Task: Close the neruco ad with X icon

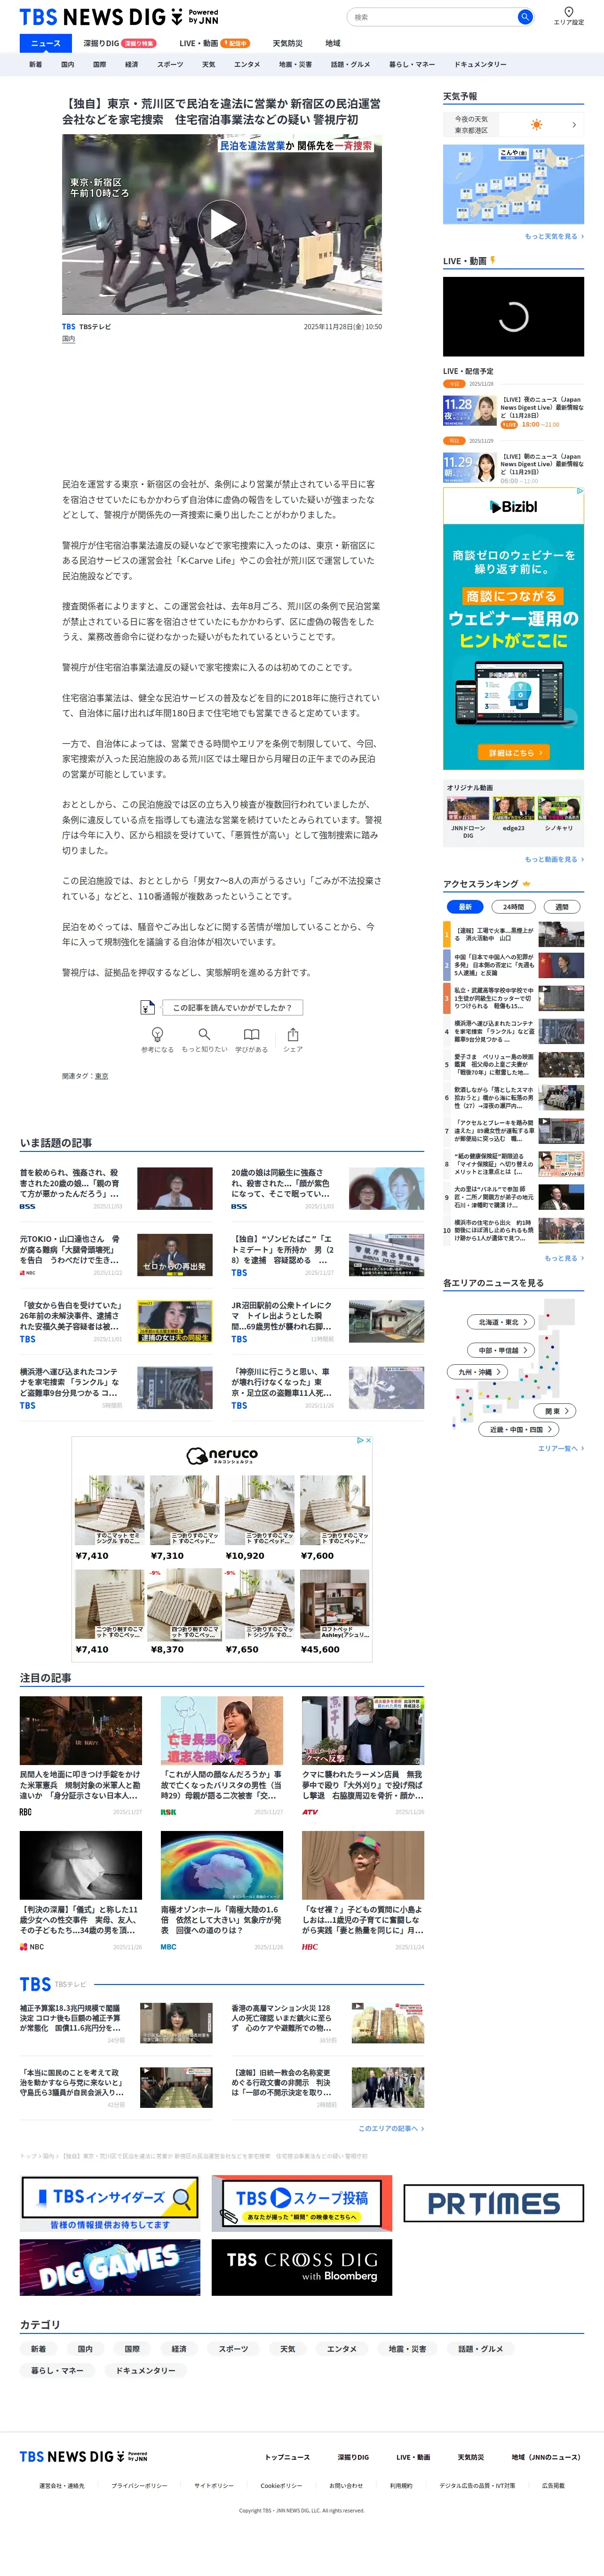Action: [368, 1441]
